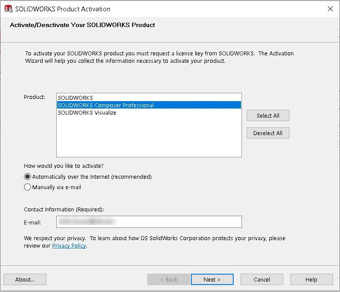Click the Activate/Deactivate Your SOLIDWORKS Product heading
The height and width of the screenshot is (292, 340).
click(x=82, y=25)
